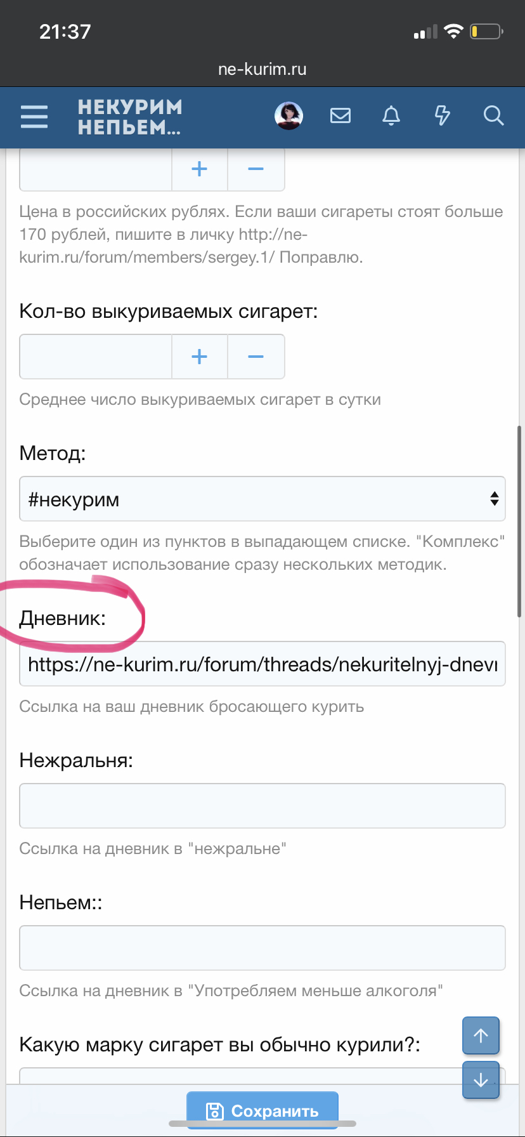Increase smoked cigarettes count plus button
This screenshot has height=1137, width=525.
click(200, 357)
